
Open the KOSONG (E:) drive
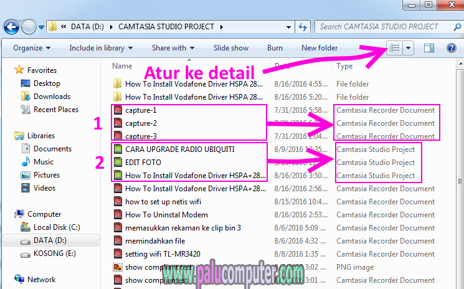pos(54,253)
